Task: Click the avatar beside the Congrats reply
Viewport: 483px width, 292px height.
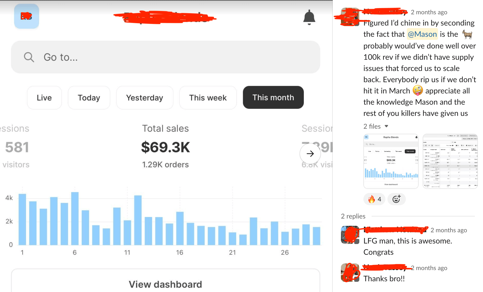Action: [350, 235]
